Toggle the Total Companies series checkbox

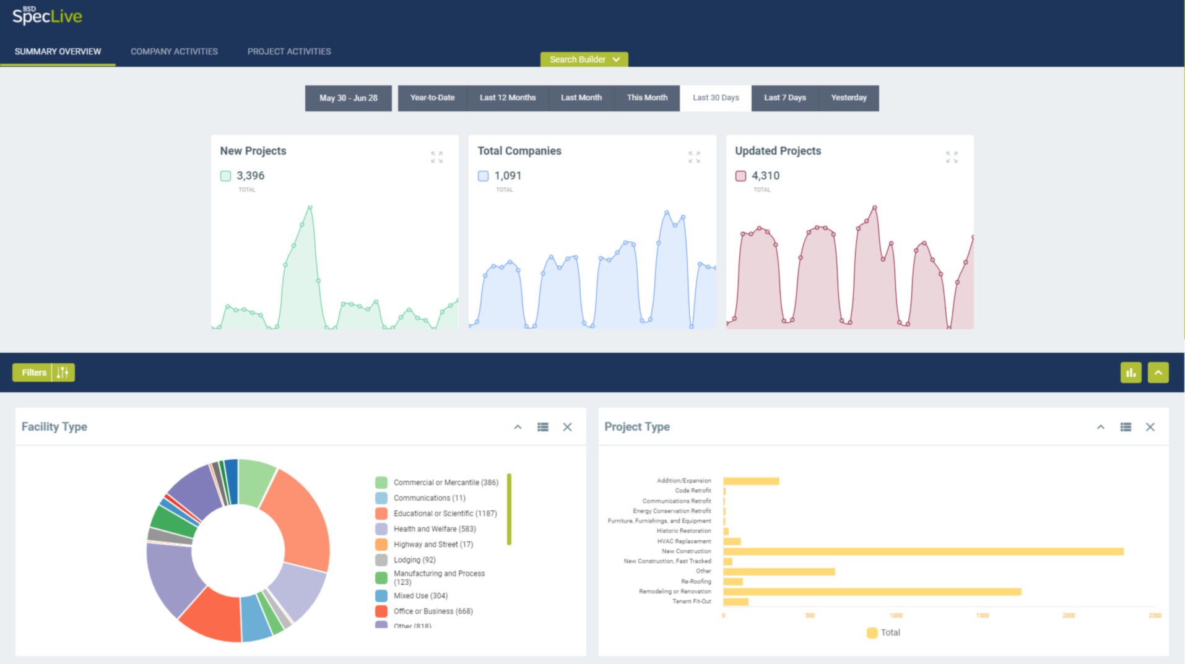484,176
